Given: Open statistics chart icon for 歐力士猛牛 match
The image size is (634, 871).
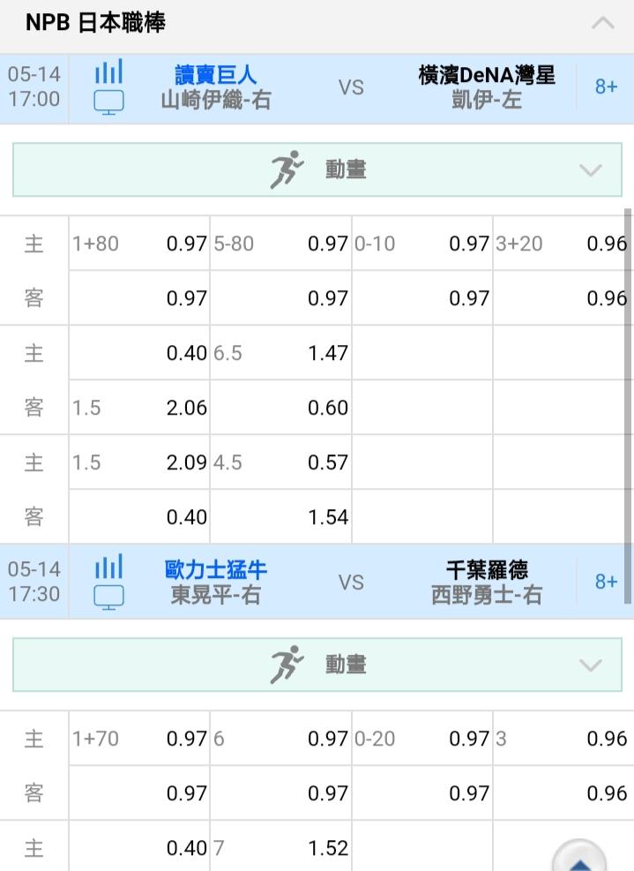Looking at the screenshot, I should (108, 567).
